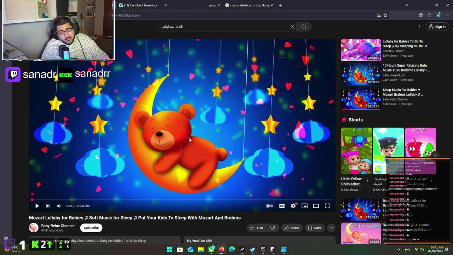
Task: Toggle closed captions on the player
Action: (x=282, y=206)
